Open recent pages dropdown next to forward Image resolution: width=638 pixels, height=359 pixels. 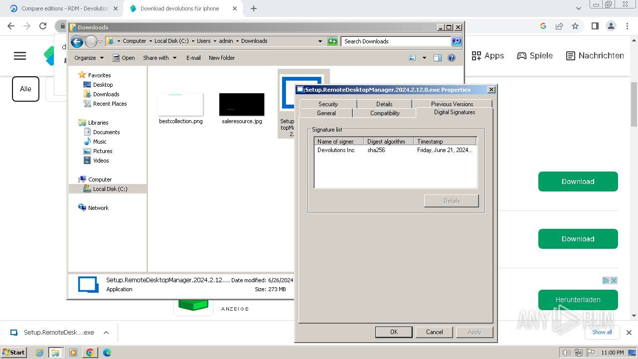pos(101,41)
